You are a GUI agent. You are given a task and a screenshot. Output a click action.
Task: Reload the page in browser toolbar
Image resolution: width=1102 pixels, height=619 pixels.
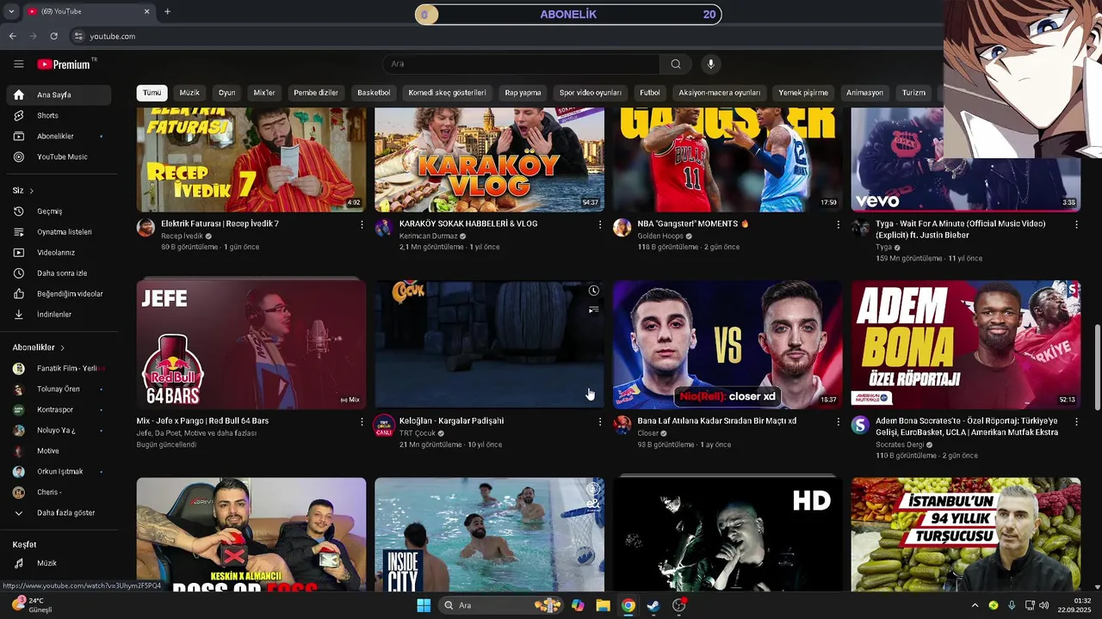coord(53,36)
